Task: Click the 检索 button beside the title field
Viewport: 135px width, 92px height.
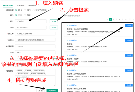Action: coord(54,21)
